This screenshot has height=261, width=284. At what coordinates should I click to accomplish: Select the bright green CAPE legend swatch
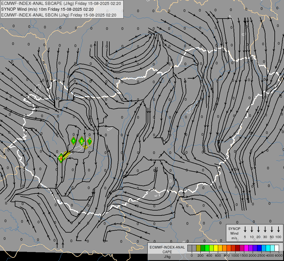coord(207,248)
